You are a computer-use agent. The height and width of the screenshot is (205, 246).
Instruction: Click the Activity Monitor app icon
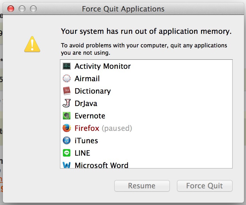(67, 66)
